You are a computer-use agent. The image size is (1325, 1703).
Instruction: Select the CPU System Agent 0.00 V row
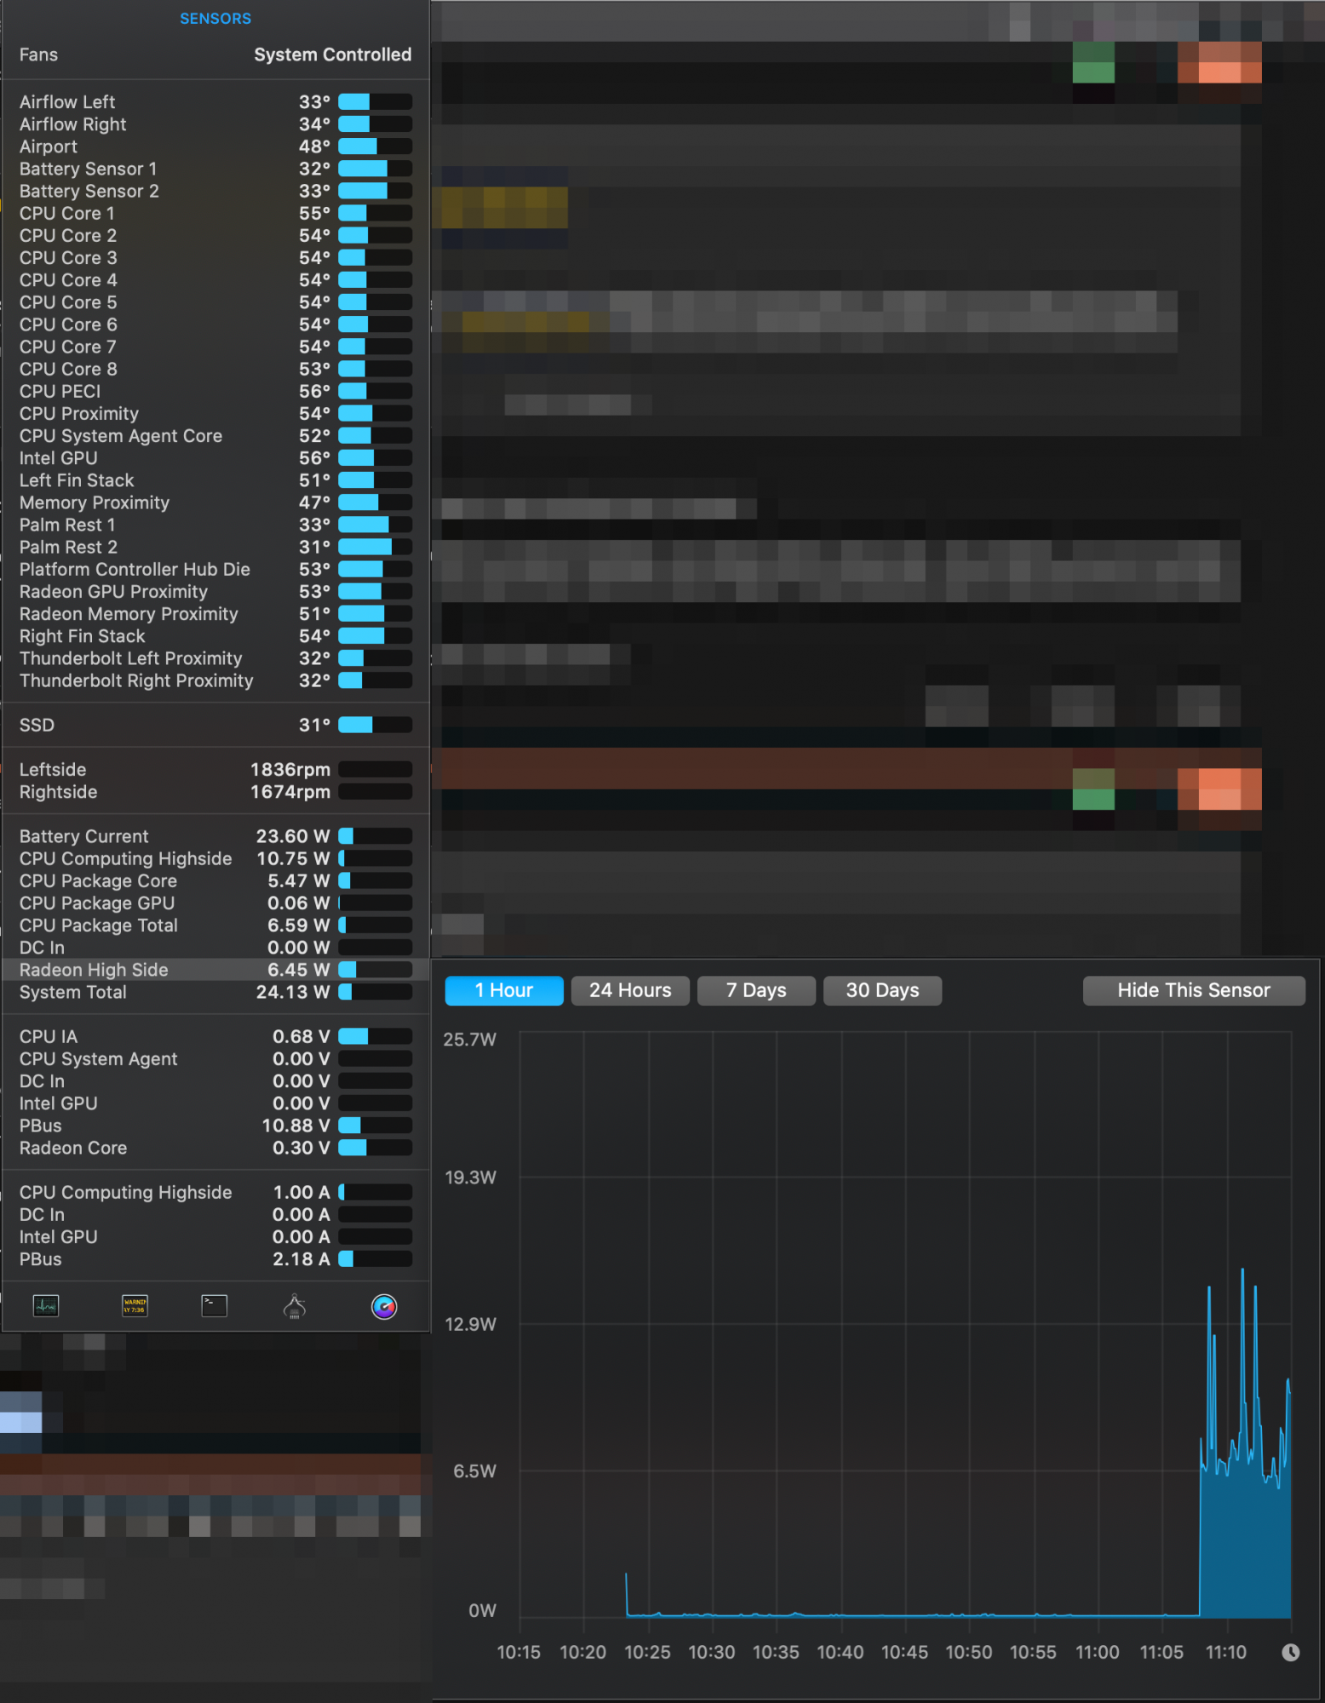point(215,1058)
